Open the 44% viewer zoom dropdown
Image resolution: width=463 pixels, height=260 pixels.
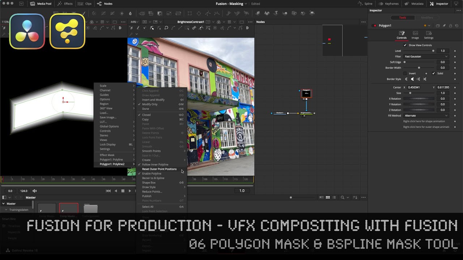pos(134,22)
